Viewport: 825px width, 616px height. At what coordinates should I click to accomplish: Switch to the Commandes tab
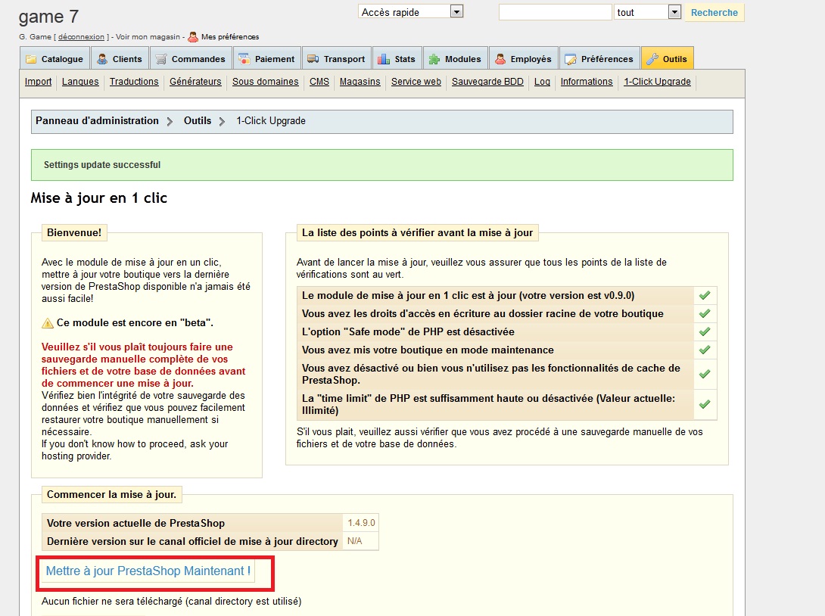click(x=191, y=58)
